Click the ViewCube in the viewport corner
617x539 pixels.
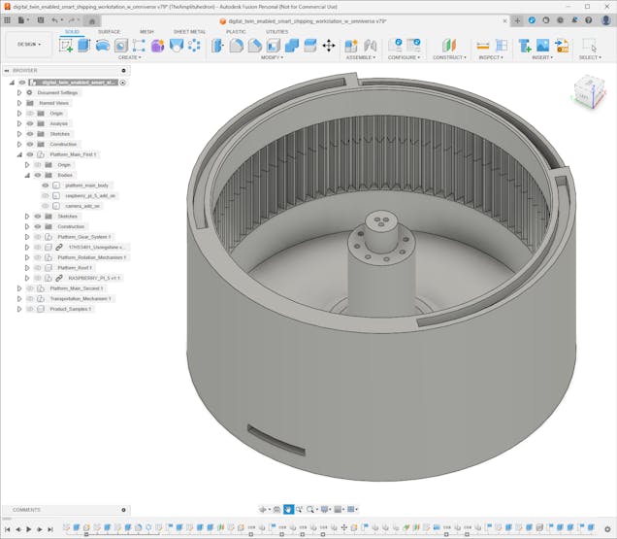(x=587, y=92)
